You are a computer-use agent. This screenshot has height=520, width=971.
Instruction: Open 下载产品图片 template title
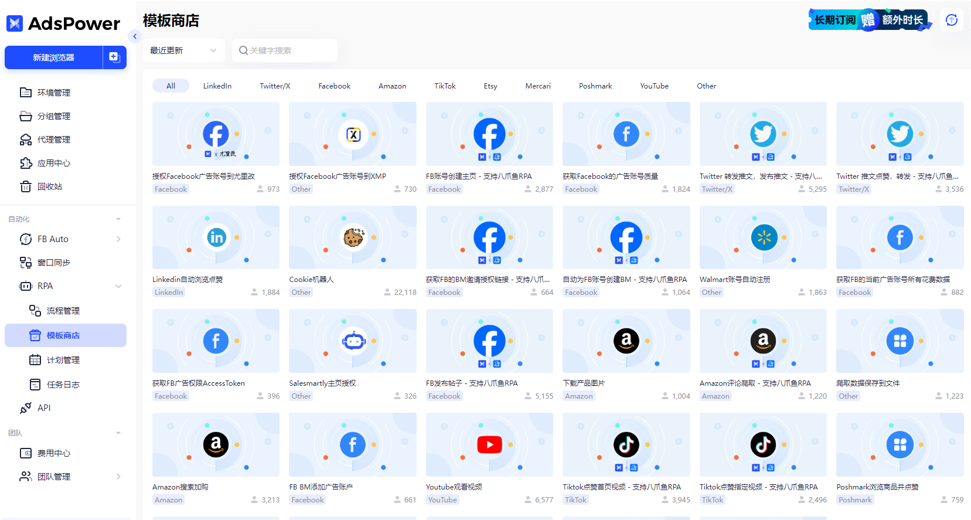pyautogui.click(x=584, y=383)
